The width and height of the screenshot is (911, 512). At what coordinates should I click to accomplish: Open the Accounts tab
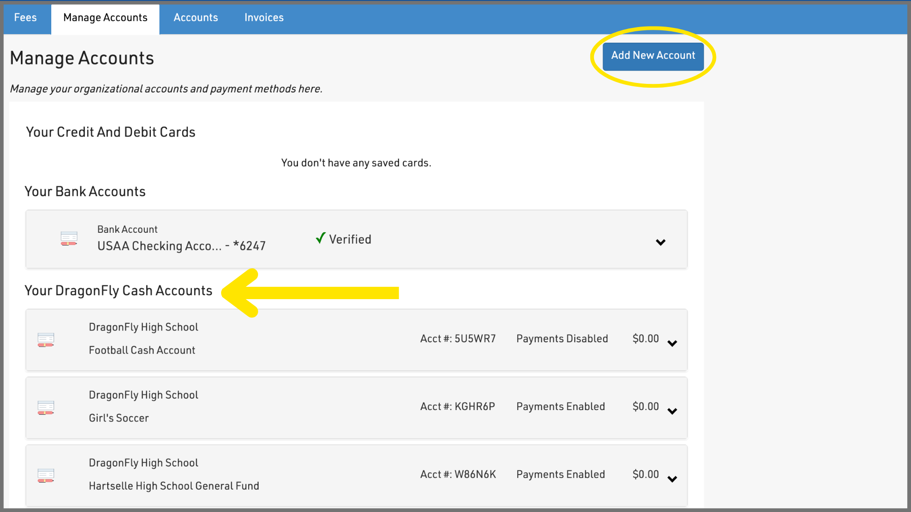195,18
